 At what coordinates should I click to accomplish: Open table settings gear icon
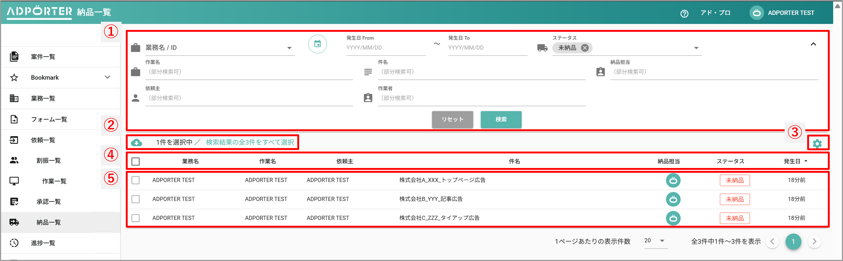[x=817, y=143]
